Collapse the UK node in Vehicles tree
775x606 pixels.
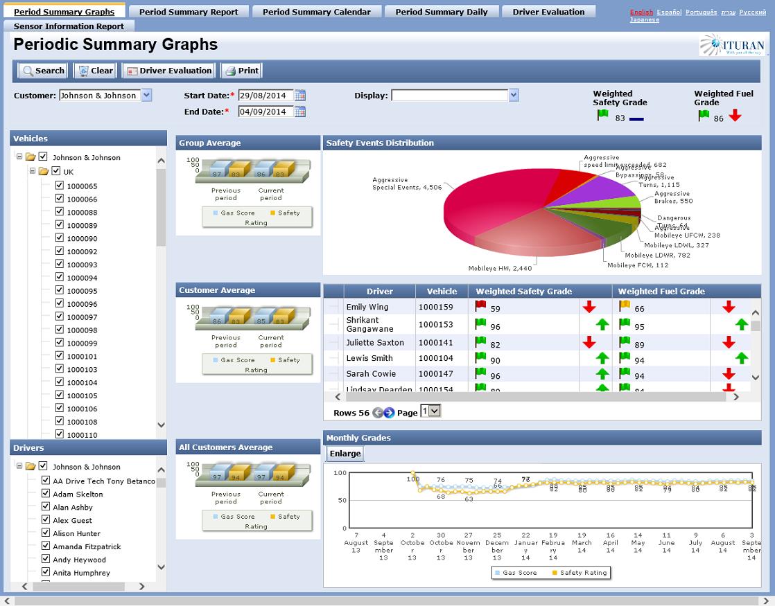[32, 171]
